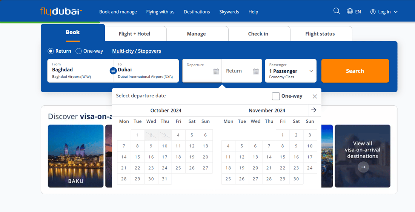Choose October 15 in the calendar

(137, 157)
